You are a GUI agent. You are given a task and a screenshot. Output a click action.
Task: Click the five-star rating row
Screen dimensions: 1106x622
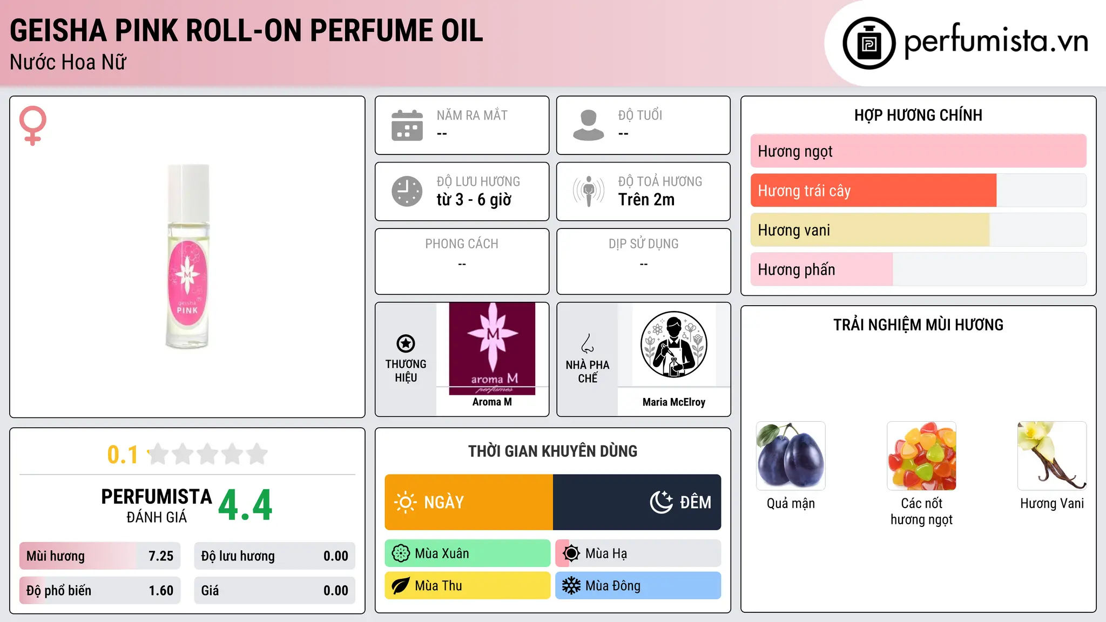pyautogui.click(x=208, y=454)
